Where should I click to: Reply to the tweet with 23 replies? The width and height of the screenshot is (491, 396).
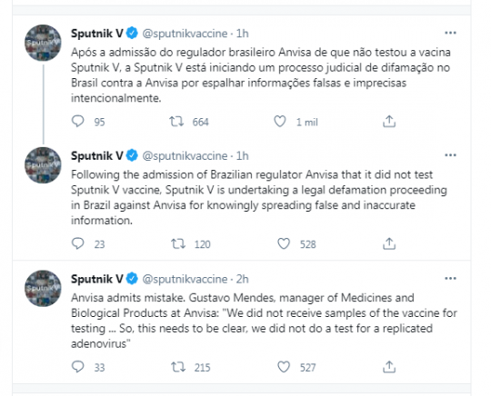click(x=78, y=243)
